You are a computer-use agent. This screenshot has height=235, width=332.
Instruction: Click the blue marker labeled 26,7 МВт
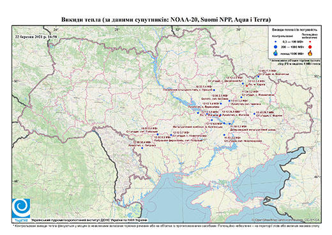254,114
